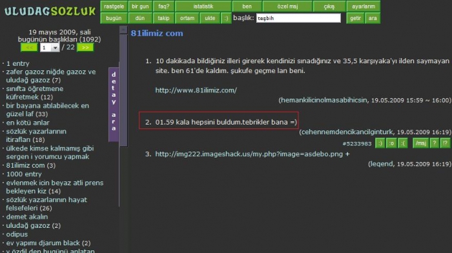The image size is (452, 253).
Task: Open 'evlenmek icin beyaz atli prens' topic
Action: 55,187
